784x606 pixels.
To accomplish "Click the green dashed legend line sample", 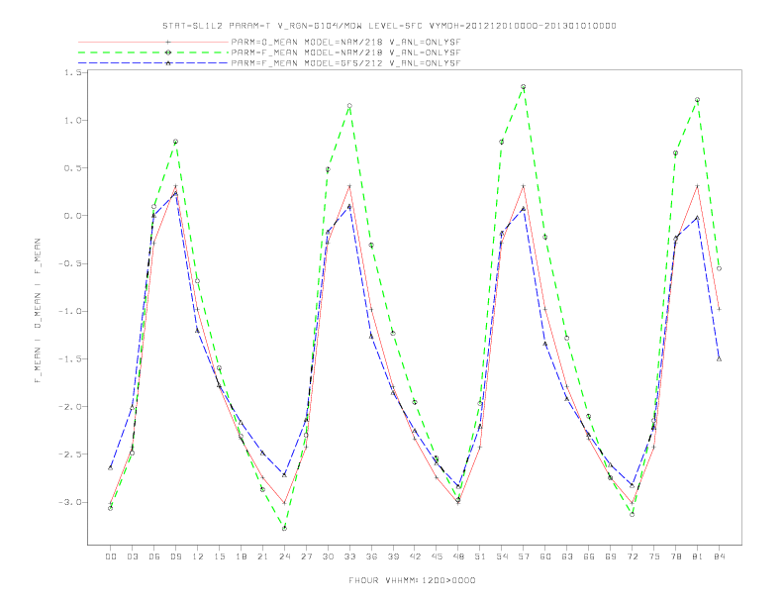I will 153,52.
